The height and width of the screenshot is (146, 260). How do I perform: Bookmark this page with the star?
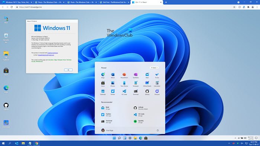tap(234, 7)
